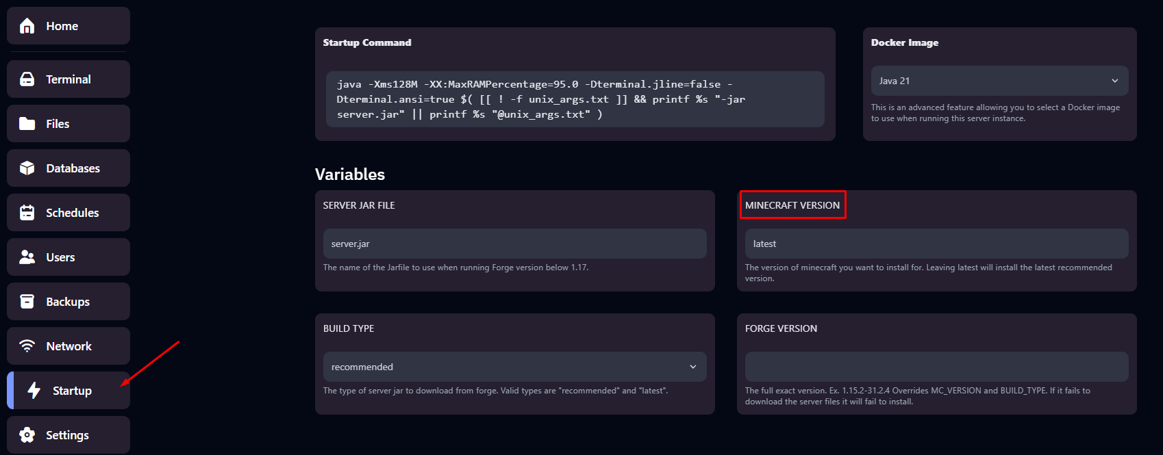Focus the empty Forge Version field

click(936, 367)
